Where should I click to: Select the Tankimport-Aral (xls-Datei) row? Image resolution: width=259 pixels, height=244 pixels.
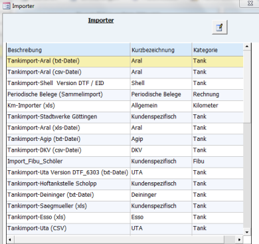(x=125, y=128)
